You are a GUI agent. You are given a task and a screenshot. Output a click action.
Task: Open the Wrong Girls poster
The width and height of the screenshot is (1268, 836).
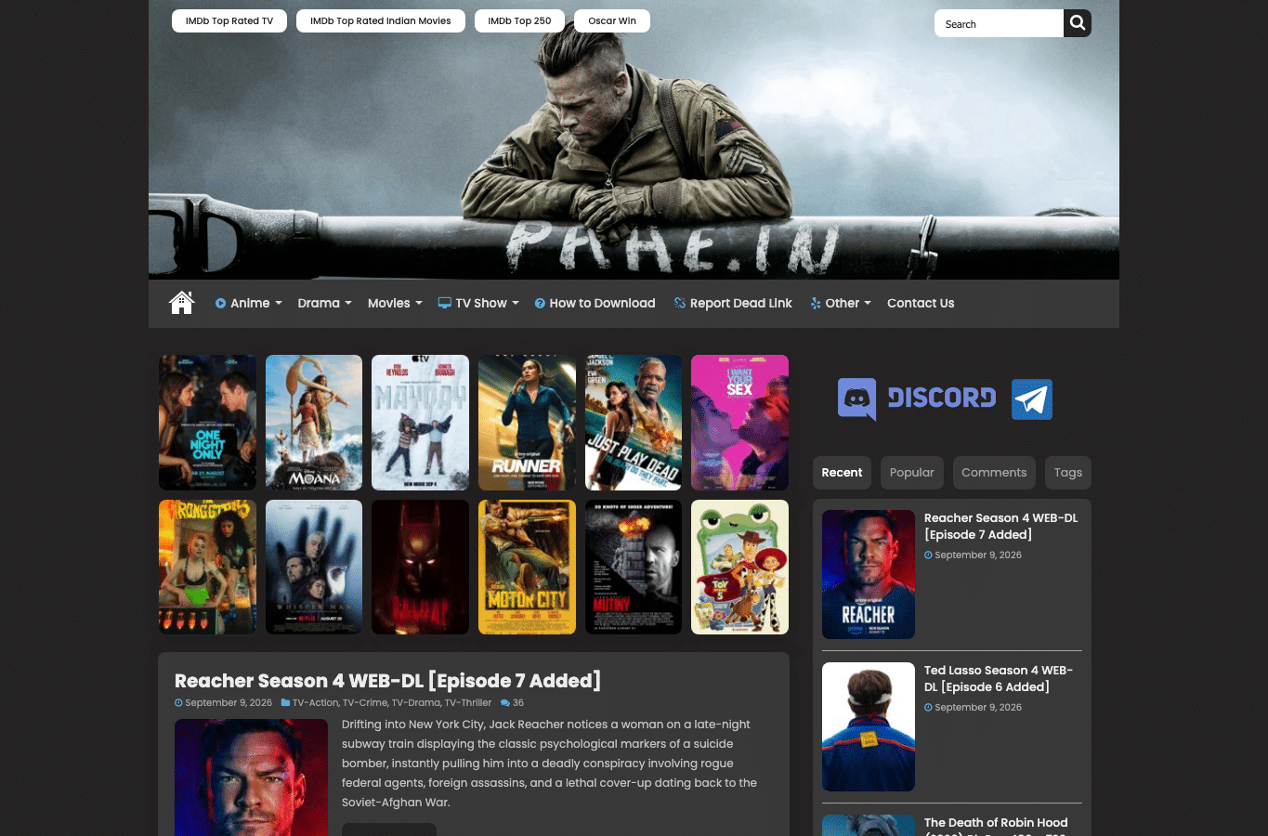point(207,568)
